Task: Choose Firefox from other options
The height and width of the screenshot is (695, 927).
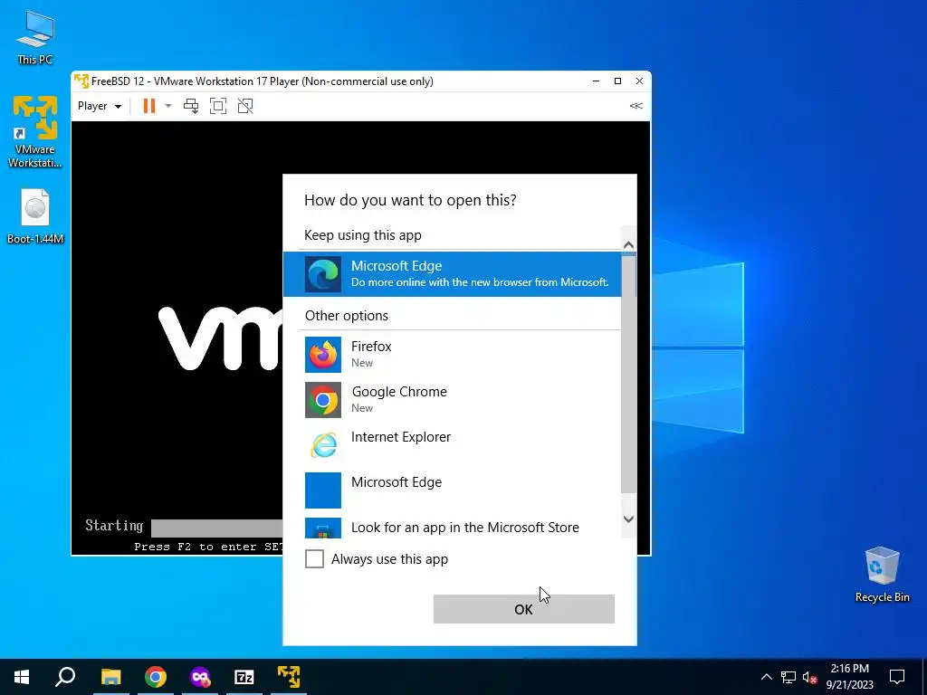Action: click(x=453, y=354)
